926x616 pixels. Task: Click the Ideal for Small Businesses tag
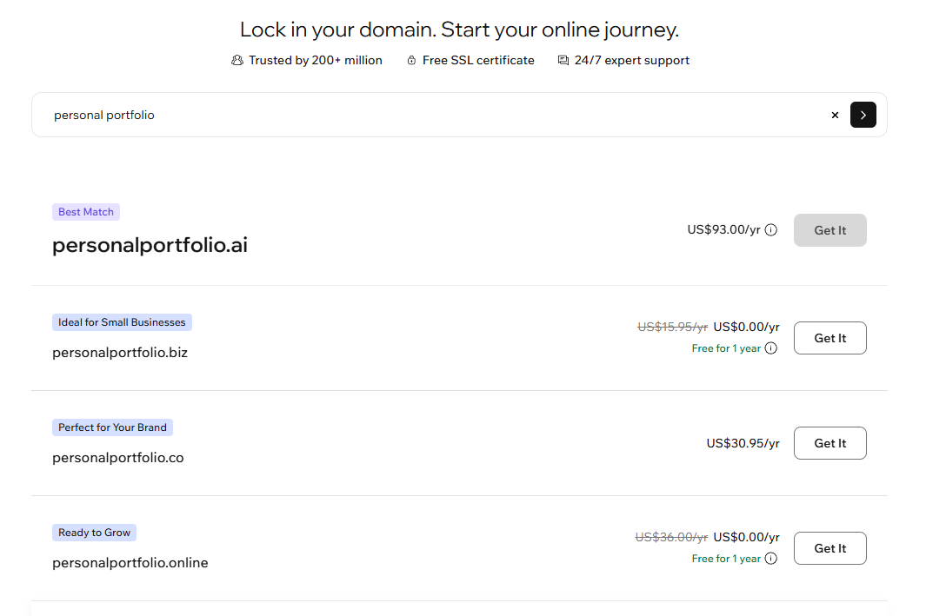pyautogui.click(x=122, y=322)
